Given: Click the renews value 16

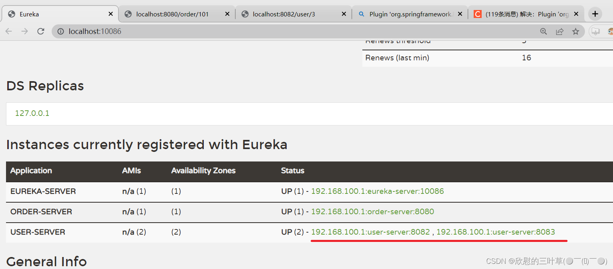Looking at the screenshot, I should (527, 58).
